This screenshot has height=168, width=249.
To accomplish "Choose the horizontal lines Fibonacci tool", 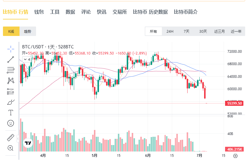I will [x=11, y=70].
